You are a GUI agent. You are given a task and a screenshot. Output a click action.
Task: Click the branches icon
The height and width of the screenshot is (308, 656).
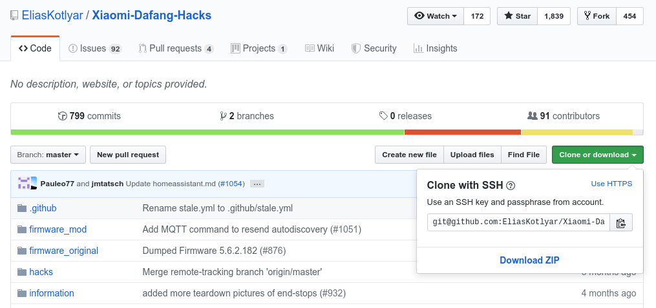(x=223, y=116)
